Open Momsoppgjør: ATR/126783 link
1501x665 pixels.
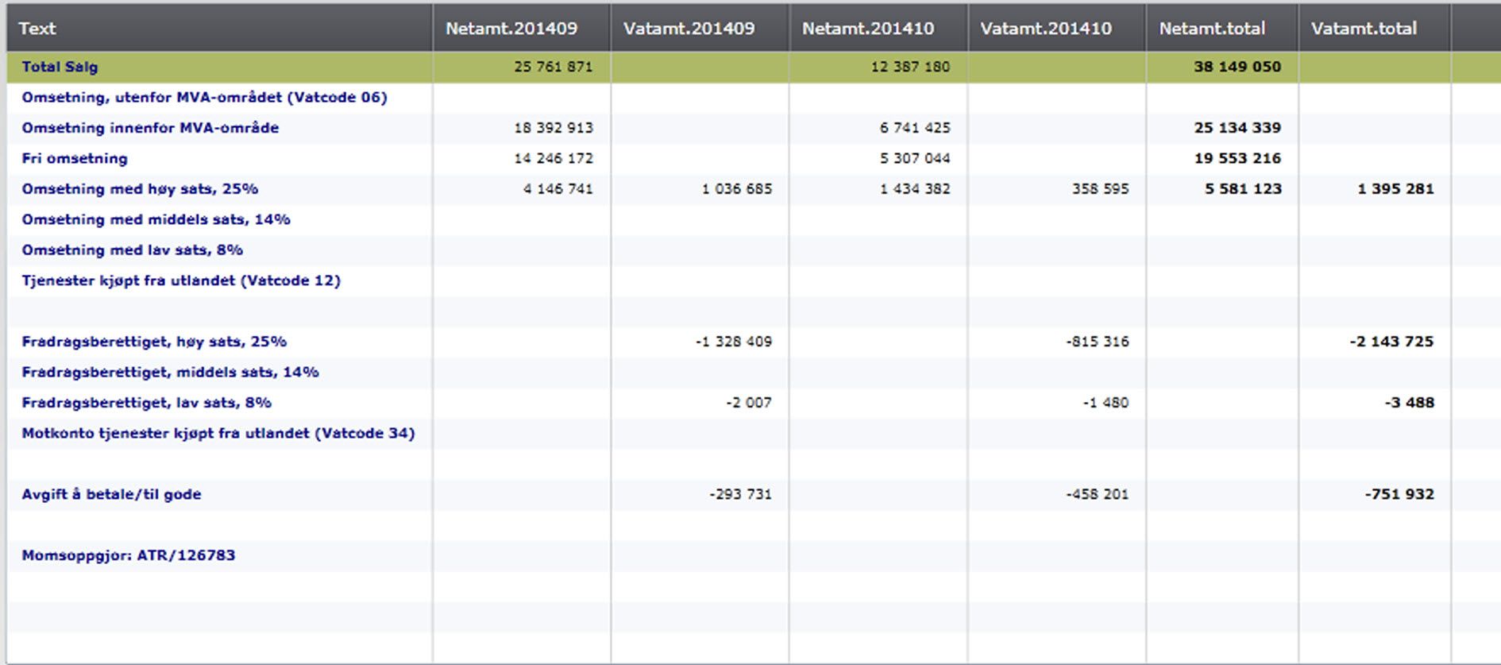pyautogui.click(x=129, y=555)
